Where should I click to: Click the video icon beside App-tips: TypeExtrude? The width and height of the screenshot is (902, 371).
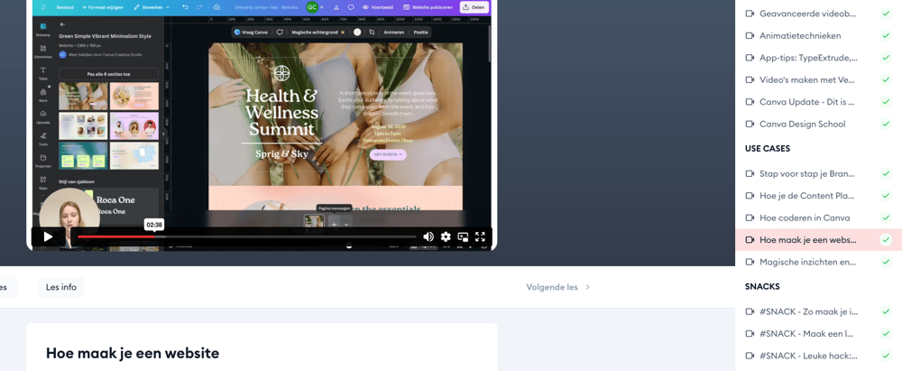point(750,58)
